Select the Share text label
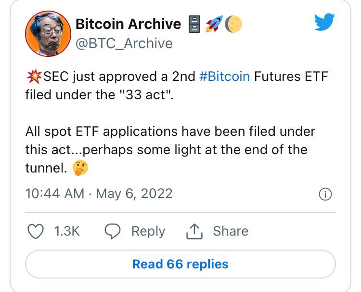Viewport: 361px width, 292px height. click(x=231, y=231)
